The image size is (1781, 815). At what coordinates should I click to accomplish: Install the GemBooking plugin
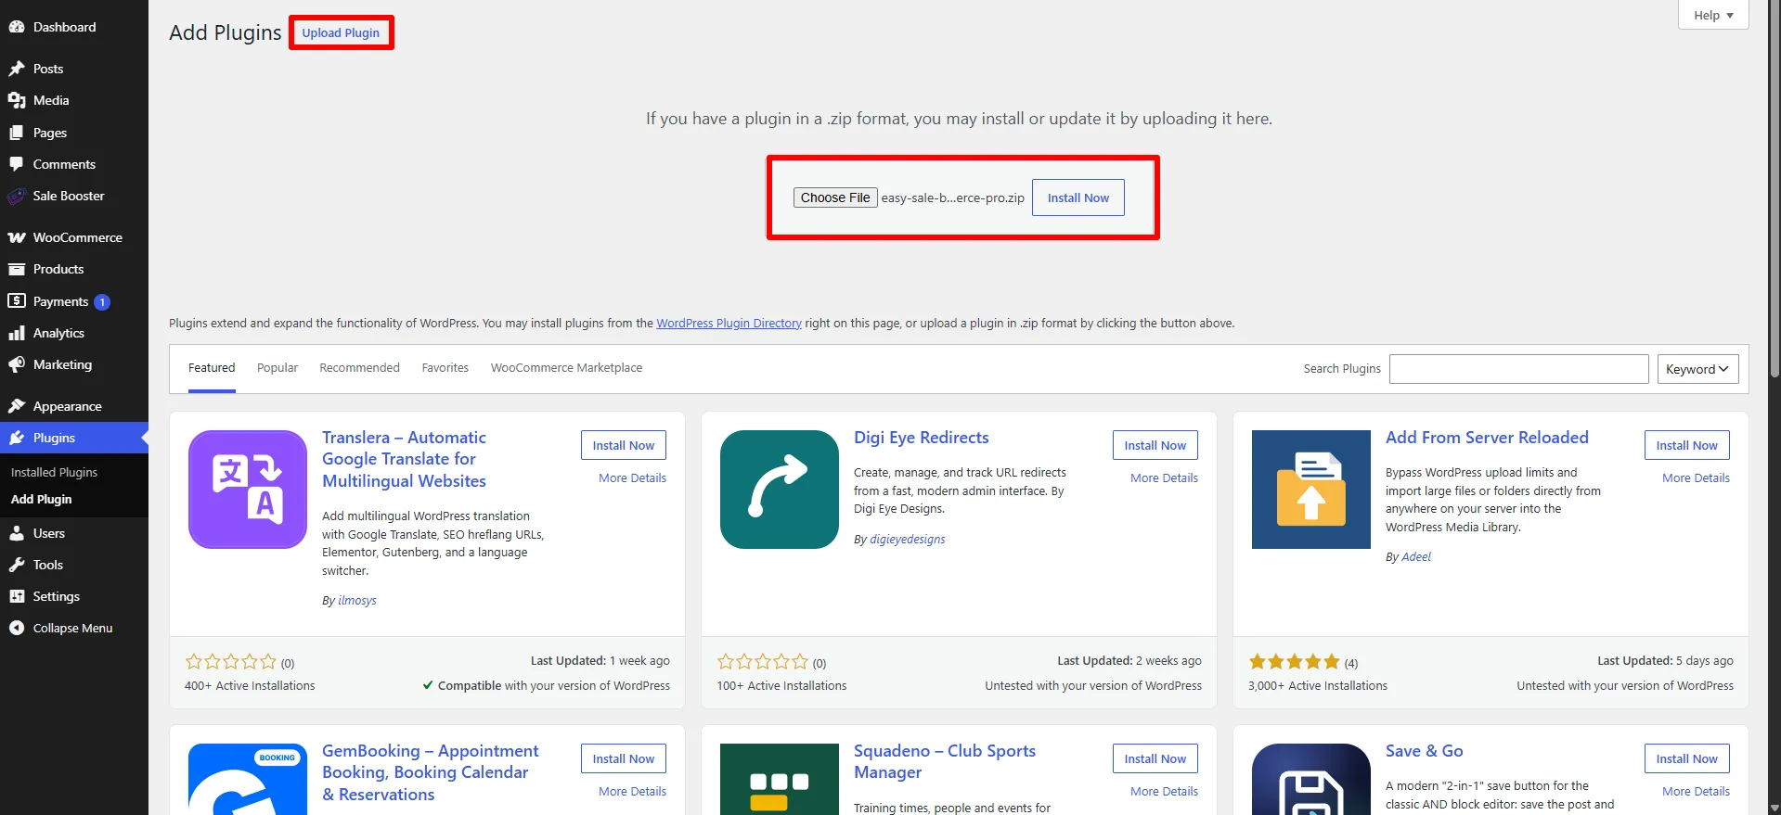pos(624,758)
